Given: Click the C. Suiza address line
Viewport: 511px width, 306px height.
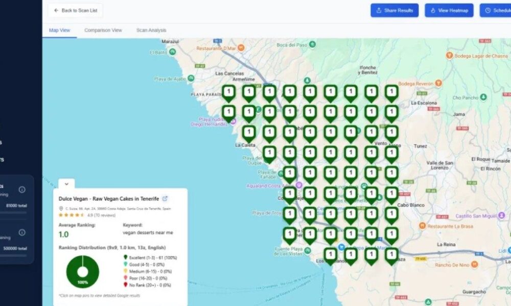Looking at the screenshot, I should [x=118, y=209].
